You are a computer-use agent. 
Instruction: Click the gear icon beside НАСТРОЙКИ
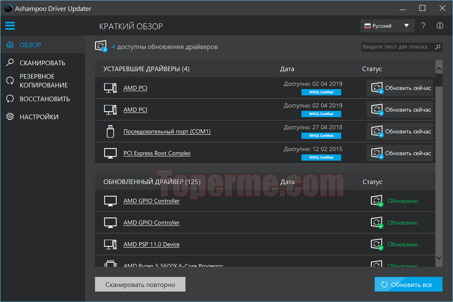(10, 117)
